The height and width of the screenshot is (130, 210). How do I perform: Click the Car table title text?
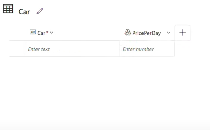pyautogui.click(x=24, y=12)
